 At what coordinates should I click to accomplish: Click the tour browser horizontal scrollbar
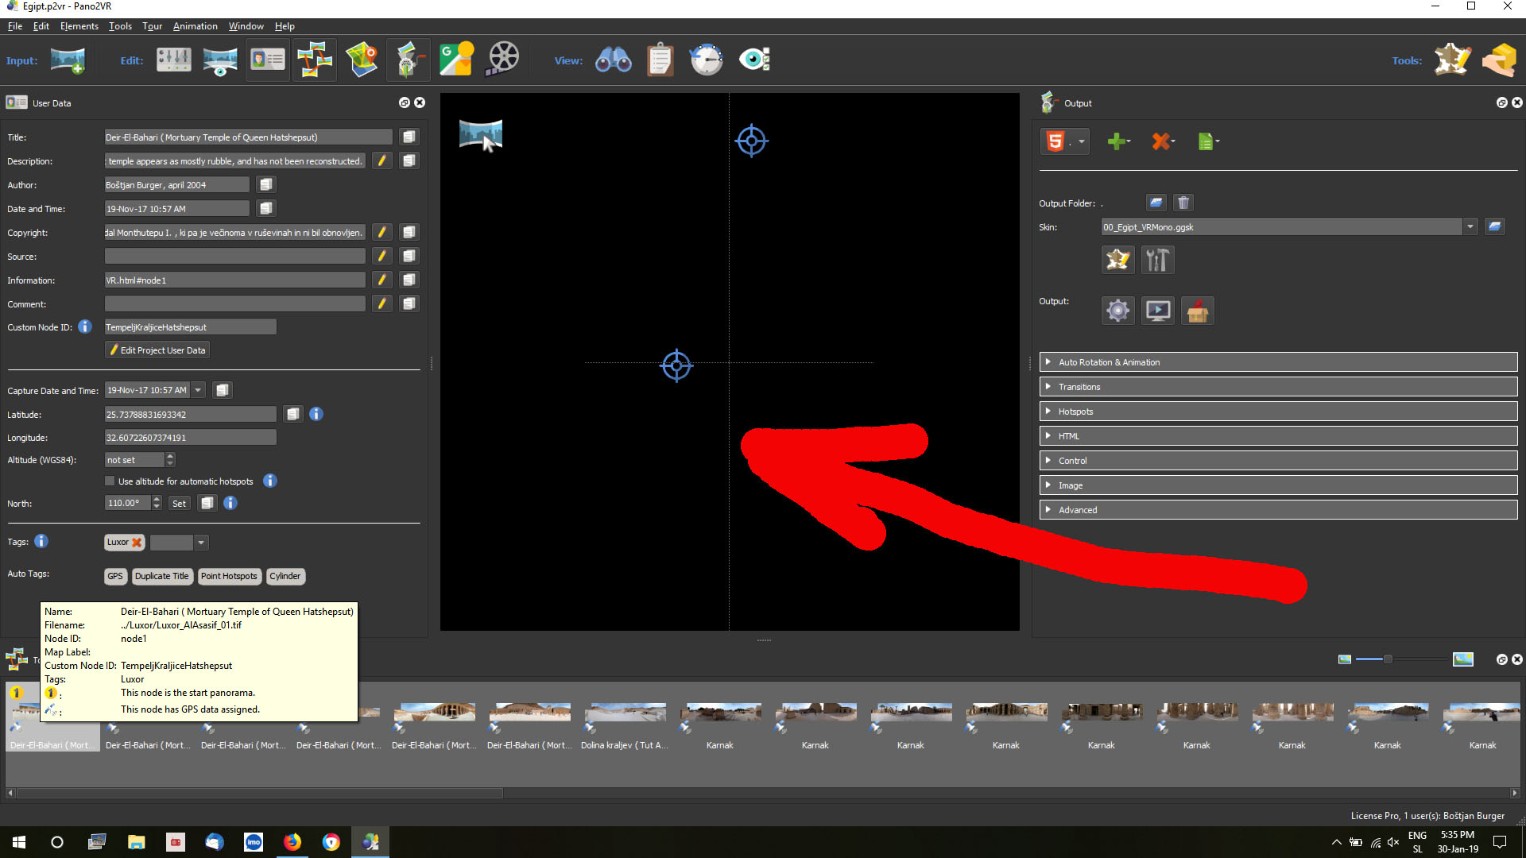260,793
